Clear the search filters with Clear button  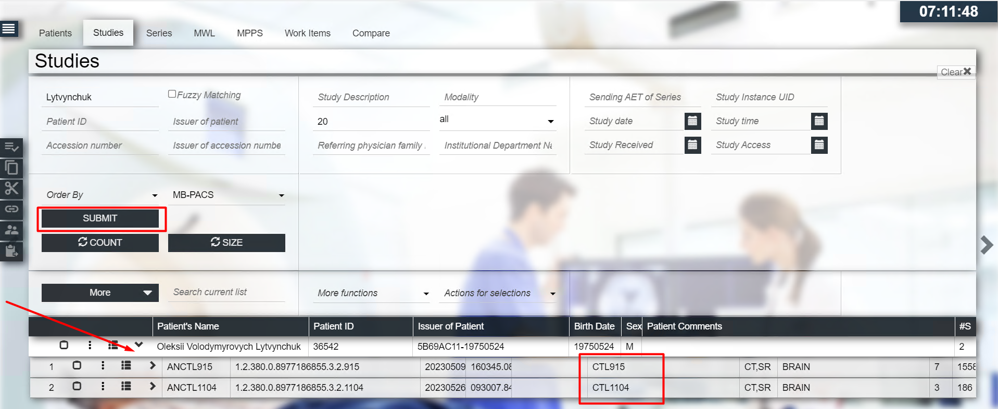click(955, 72)
